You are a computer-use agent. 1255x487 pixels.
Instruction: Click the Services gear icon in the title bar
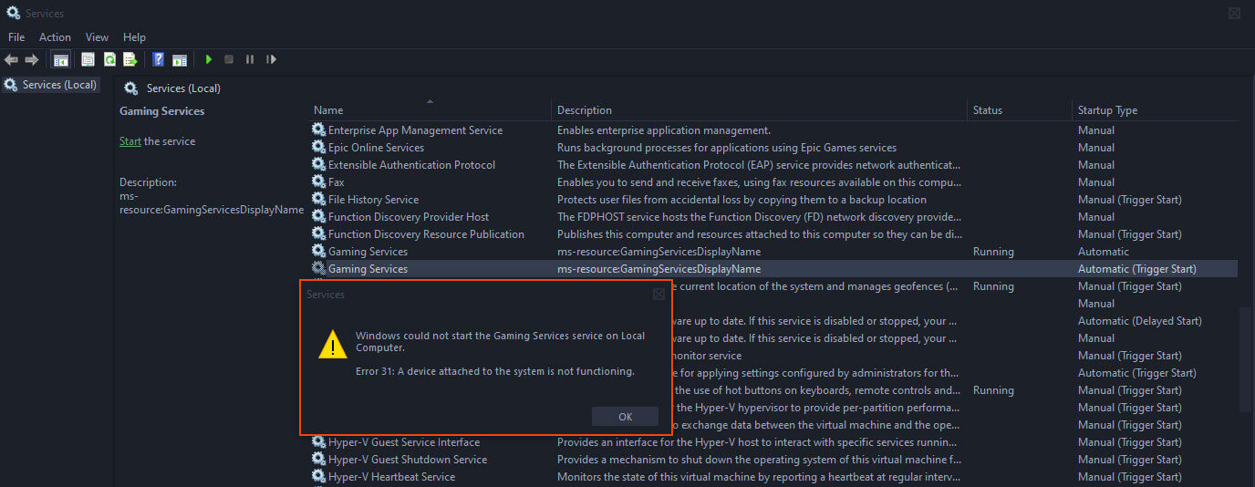pyautogui.click(x=13, y=13)
